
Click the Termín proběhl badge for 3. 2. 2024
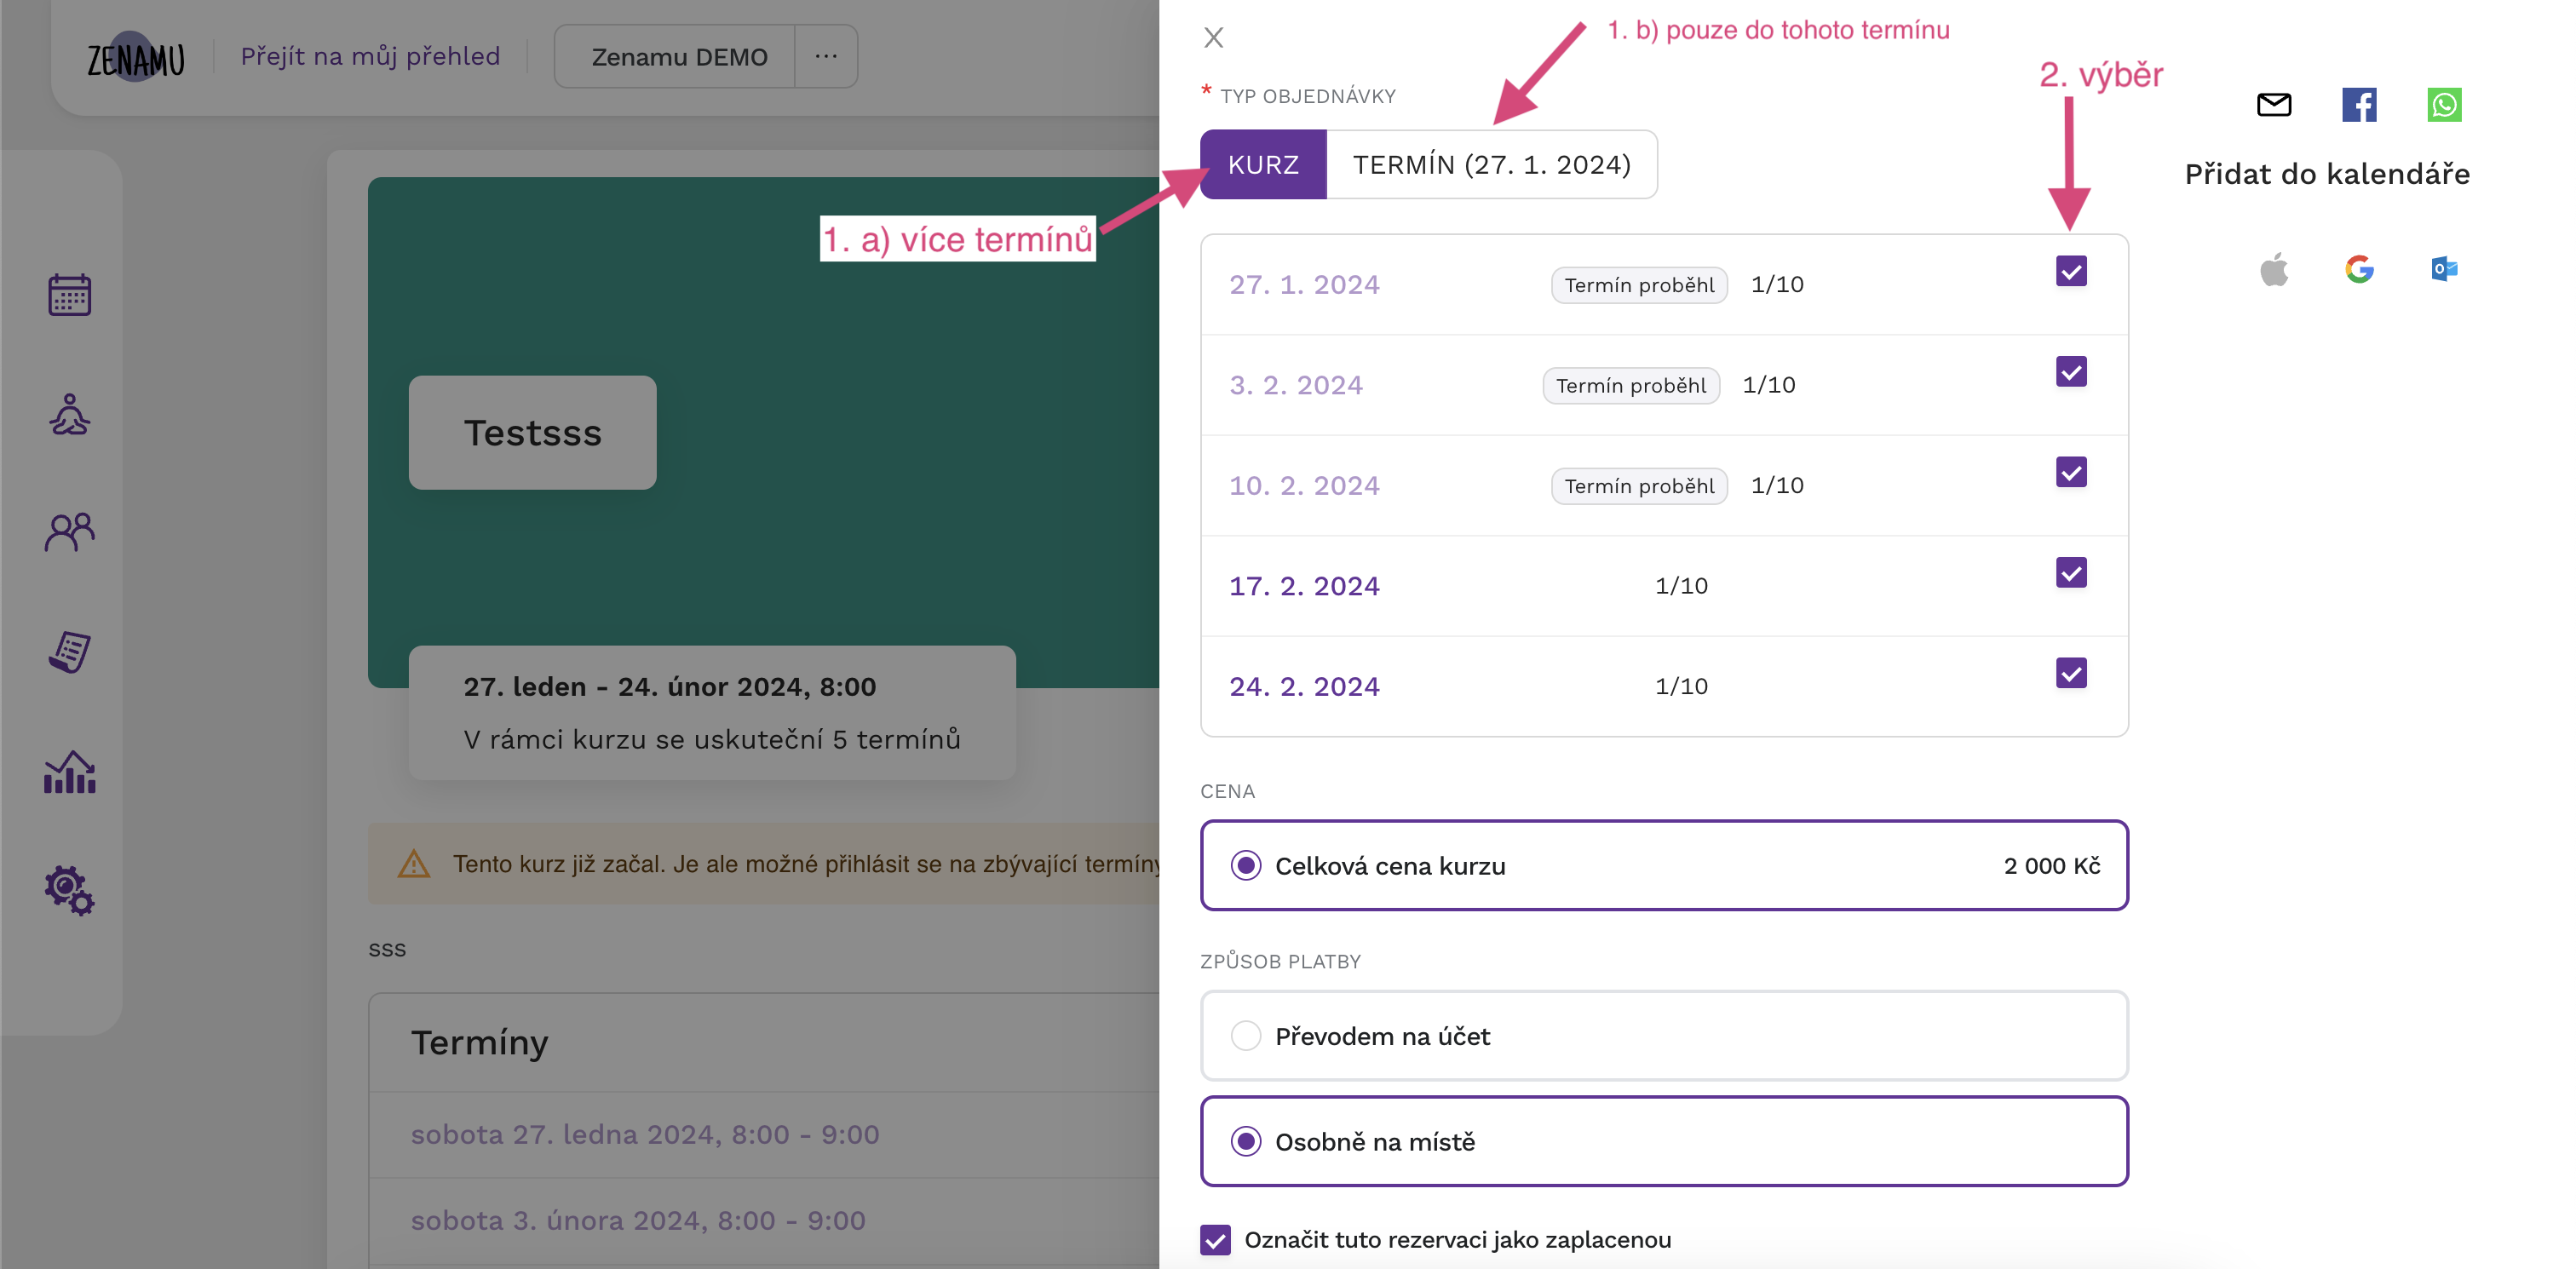(1631, 385)
